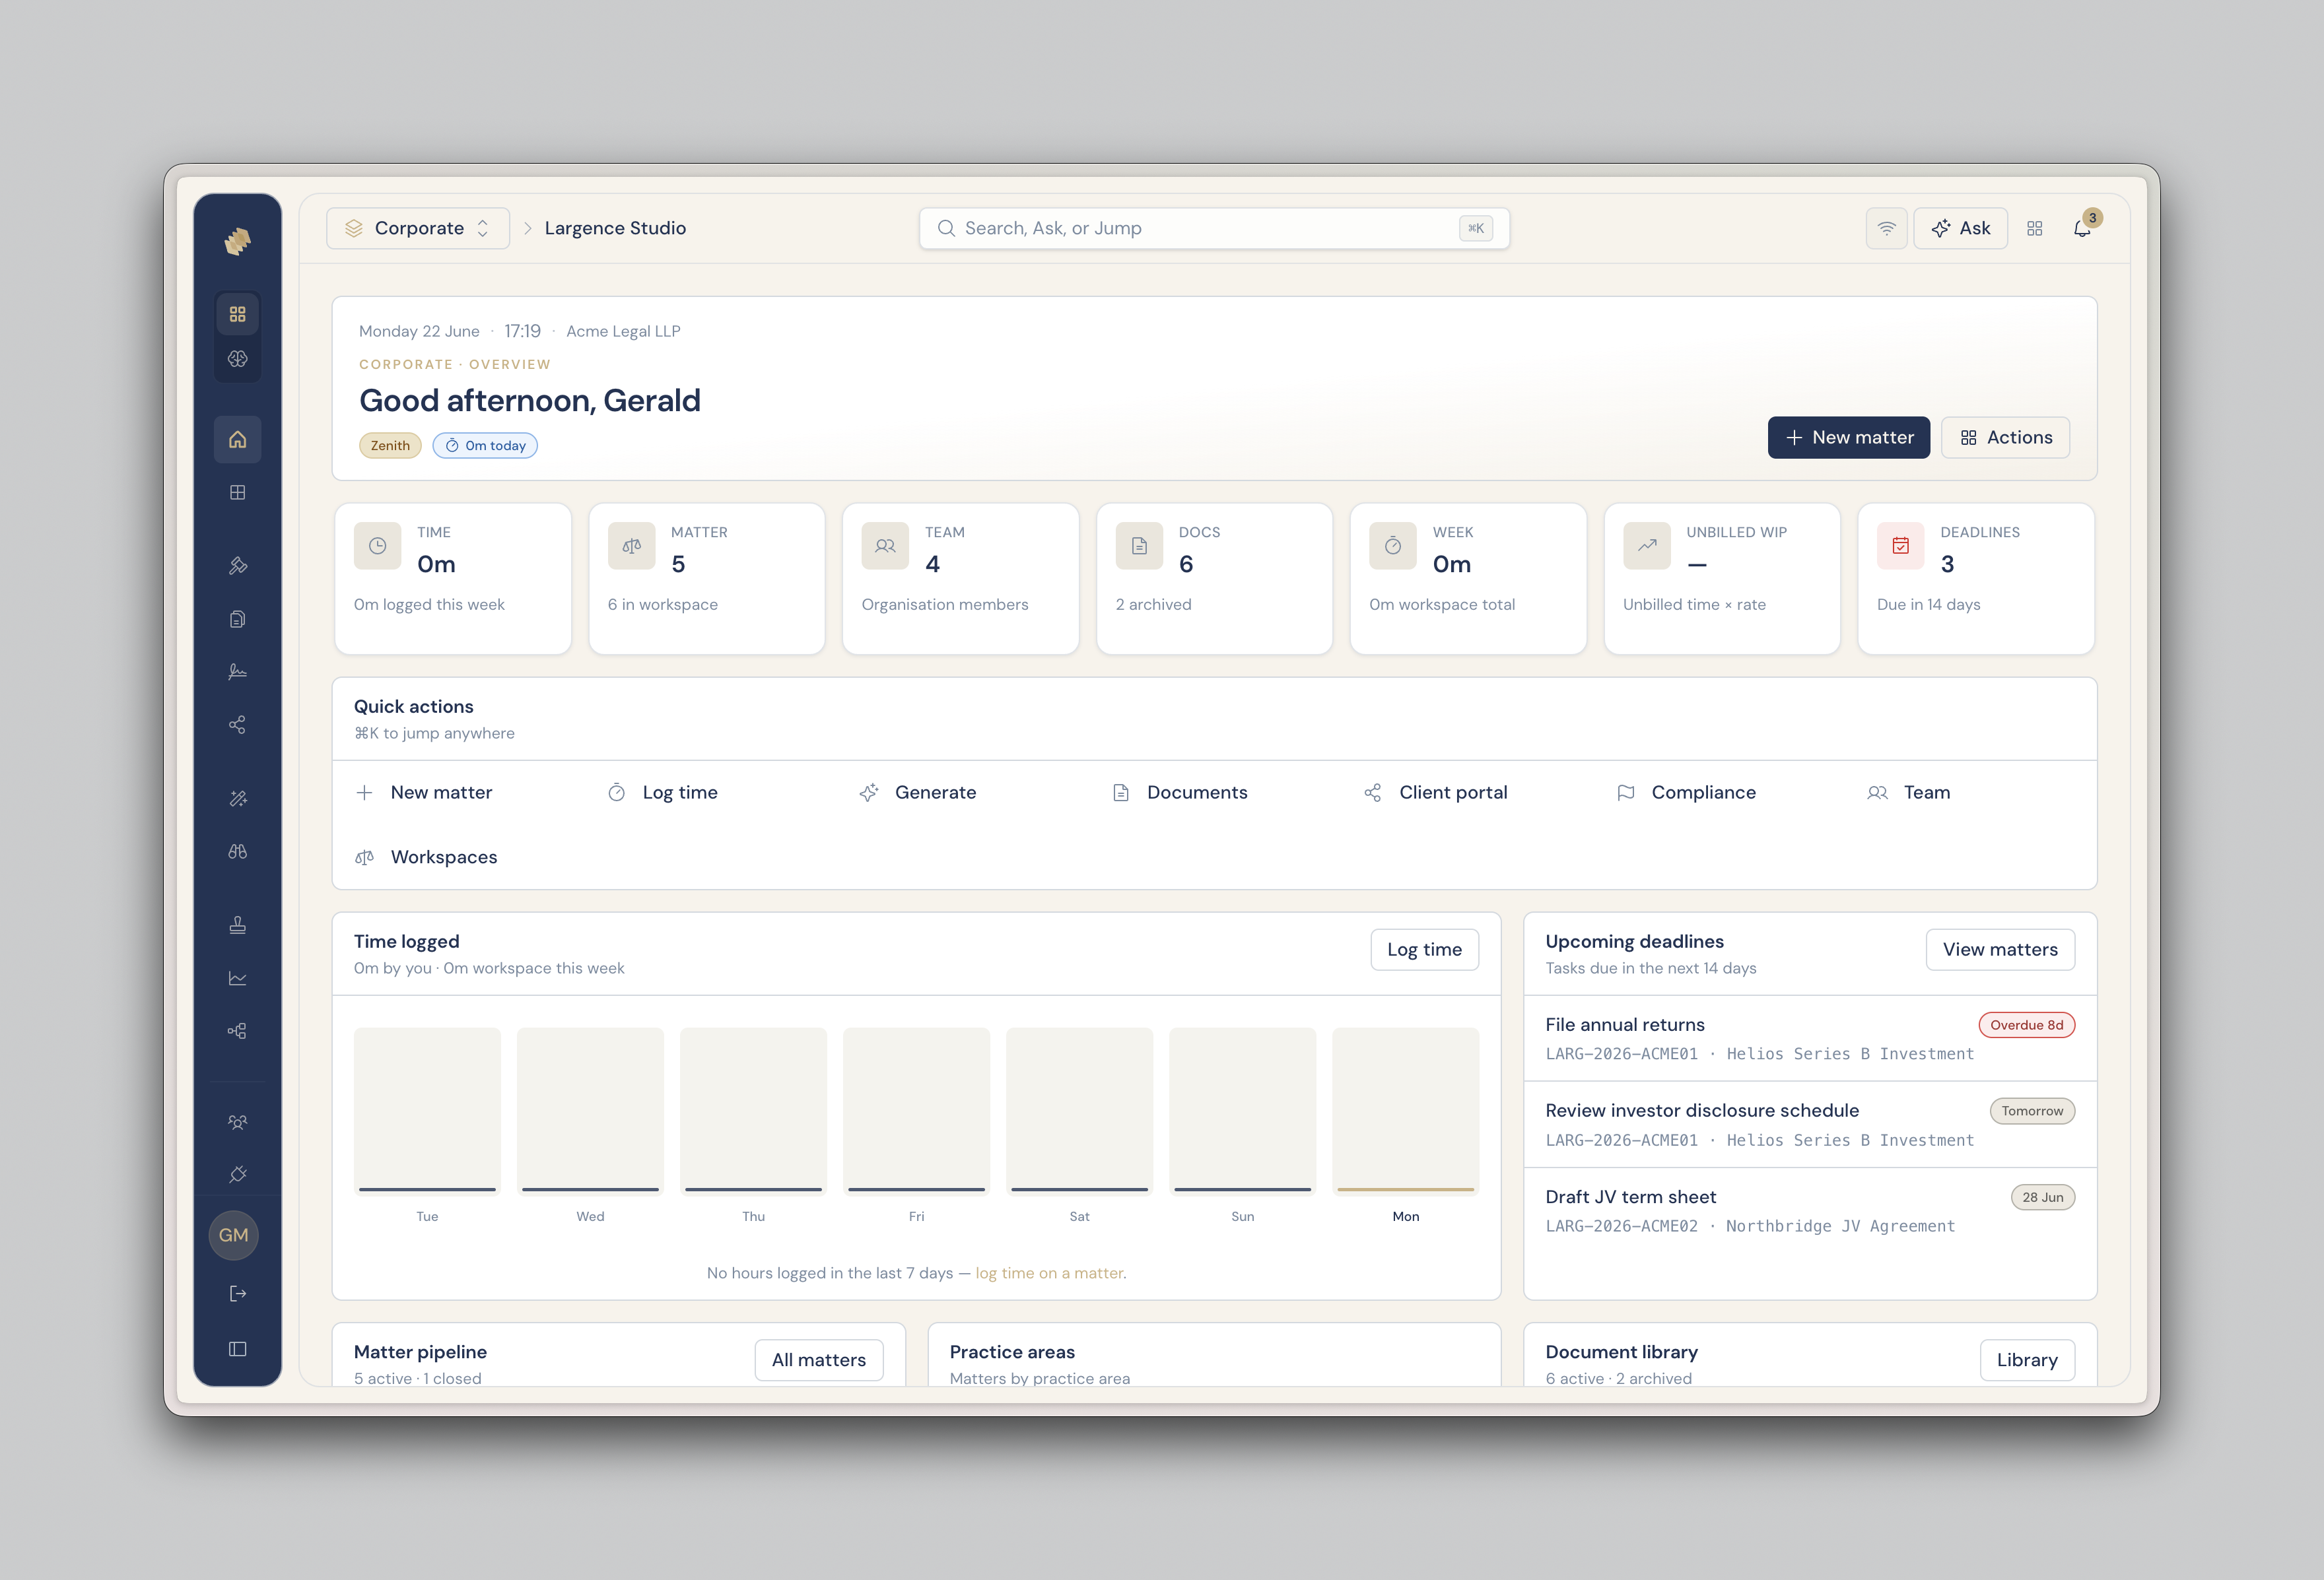Open the DEADLINES stat card
This screenshot has height=1580, width=2324.
[1976, 579]
